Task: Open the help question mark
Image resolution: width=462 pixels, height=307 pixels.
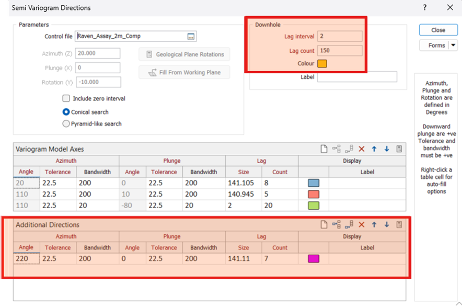Action: (x=425, y=7)
